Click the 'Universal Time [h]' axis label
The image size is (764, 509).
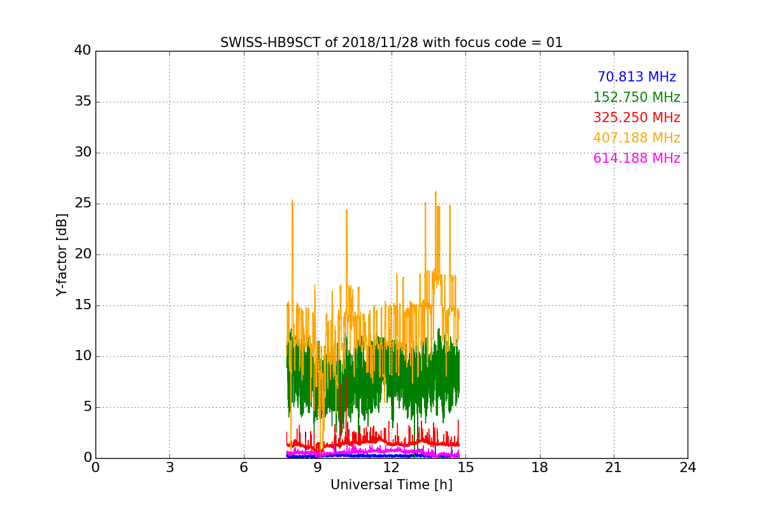point(392,485)
